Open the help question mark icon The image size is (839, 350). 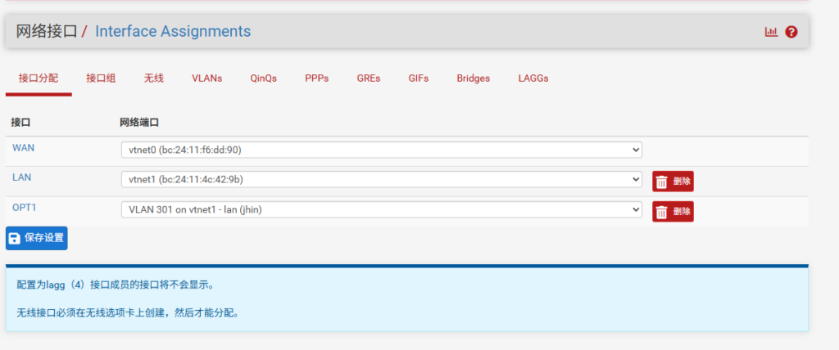(x=791, y=32)
